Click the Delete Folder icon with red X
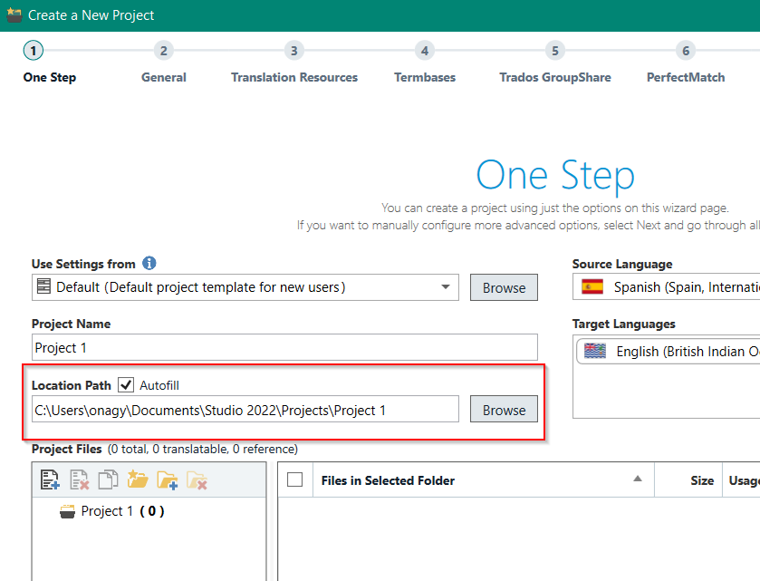 (197, 480)
